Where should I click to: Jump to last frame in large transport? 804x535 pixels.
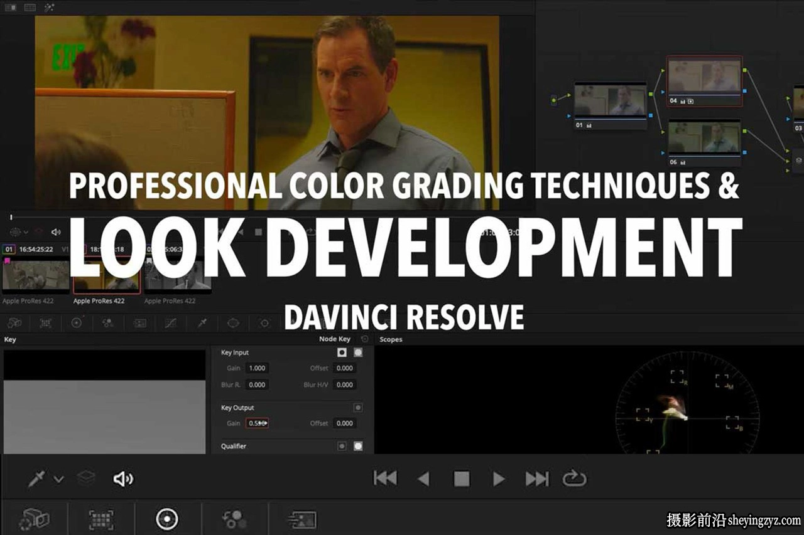click(537, 479)
